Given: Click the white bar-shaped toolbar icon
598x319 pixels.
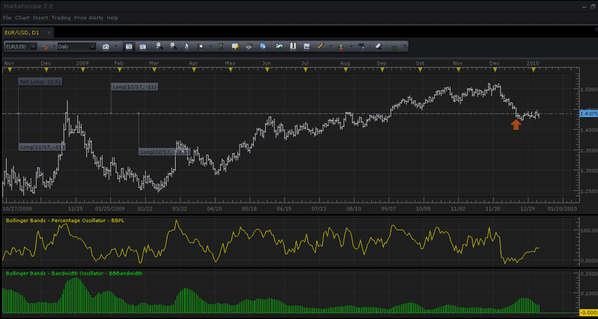Looking at the screenshot, I should click(293, 47).
